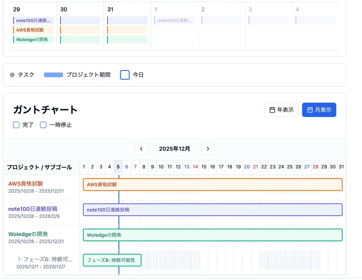Click day 13 in Gantt header
Viewport: 362px width, 280px height.
pyautogui.click(x=187, y=167)
